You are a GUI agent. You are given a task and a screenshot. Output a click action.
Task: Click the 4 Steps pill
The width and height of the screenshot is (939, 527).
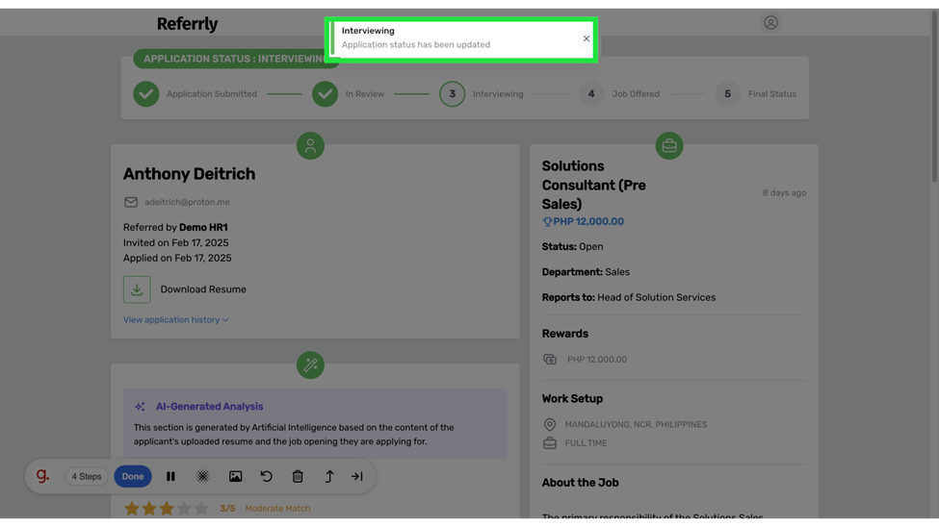pyautogui.click(x=86, y=476)
